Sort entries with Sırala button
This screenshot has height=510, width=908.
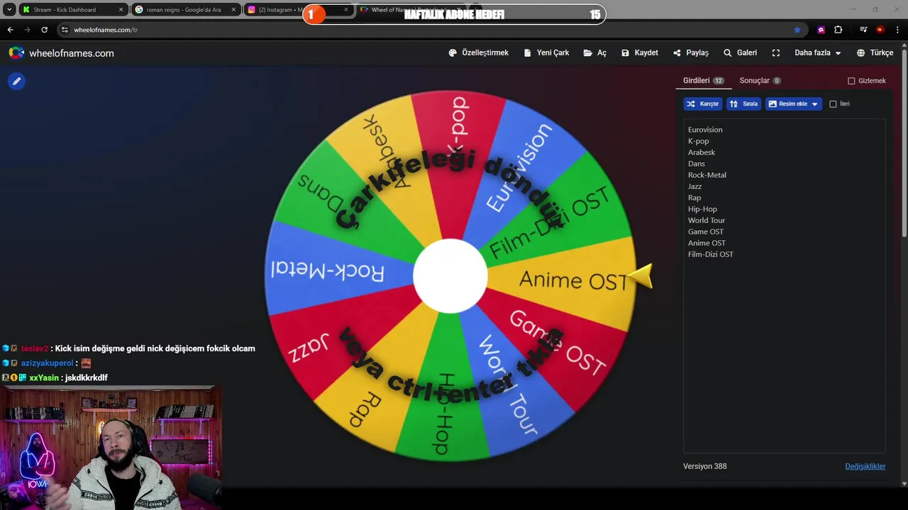coord(743,103)
